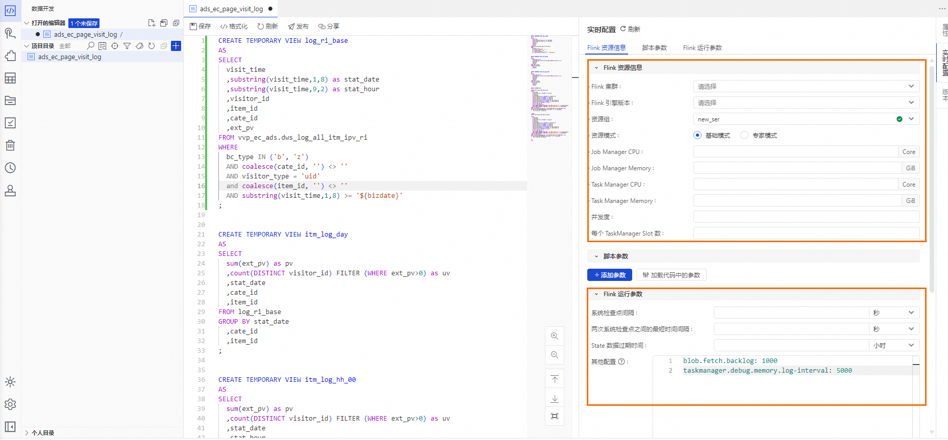Click the 加载代码中的参数 button
Screen dimensions: 948x440
[671, 275]
